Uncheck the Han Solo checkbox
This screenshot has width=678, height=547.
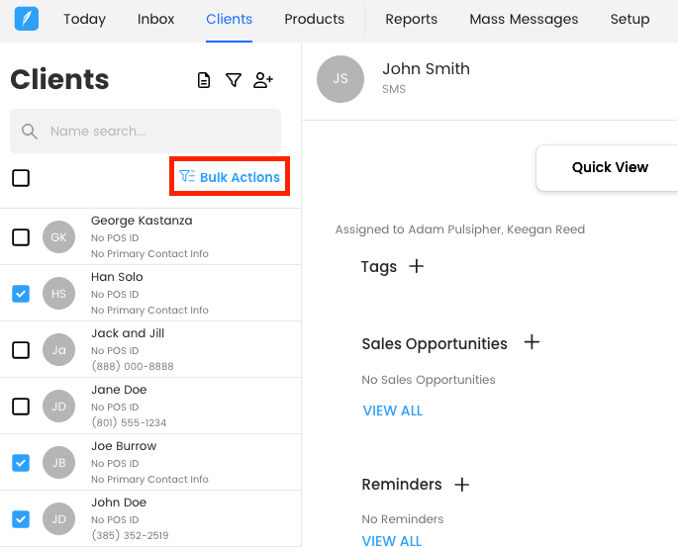pos(21,294)
